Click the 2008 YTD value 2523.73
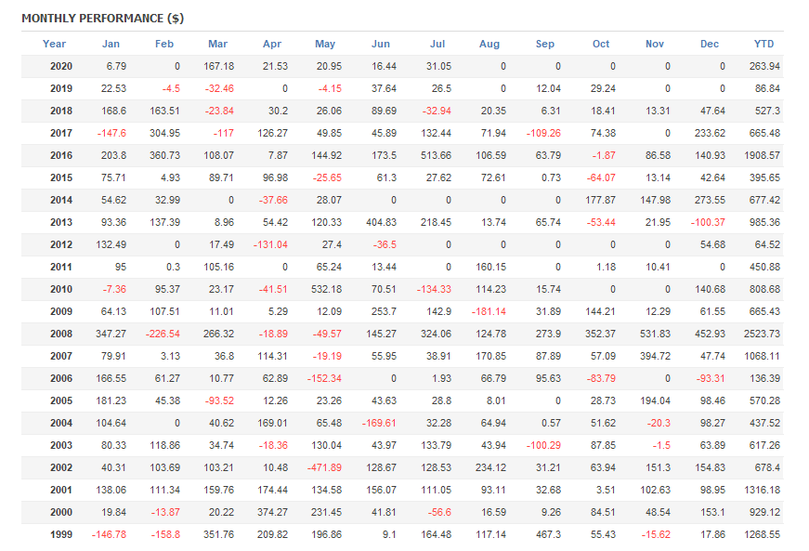 [762, 333]
